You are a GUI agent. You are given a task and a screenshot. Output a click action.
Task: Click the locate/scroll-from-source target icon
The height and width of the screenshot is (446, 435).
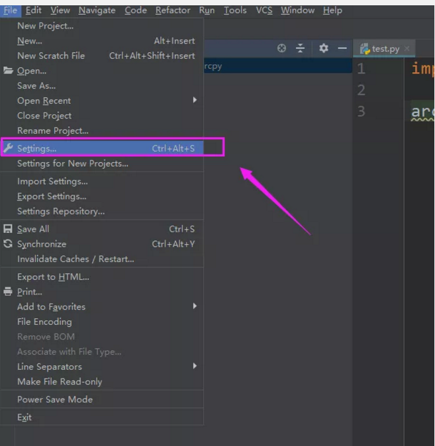(x=281, y=48)
